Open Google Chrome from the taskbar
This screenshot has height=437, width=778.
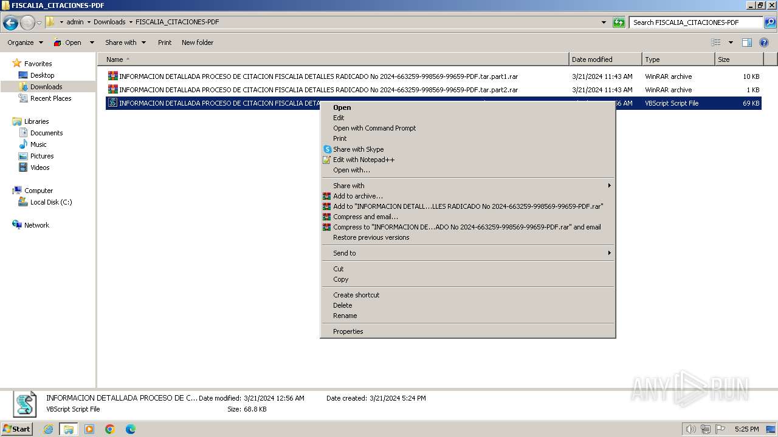click(x=110, y=429)
